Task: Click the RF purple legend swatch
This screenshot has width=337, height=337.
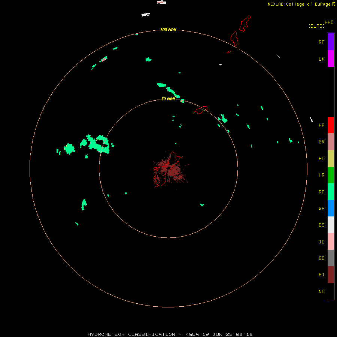Action: point(331,42)
